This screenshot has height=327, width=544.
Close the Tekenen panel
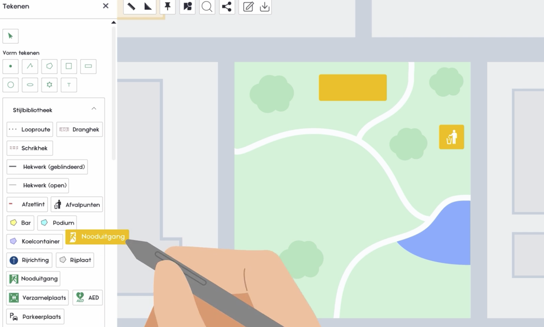pyautogui.click(x=105, y=6)
